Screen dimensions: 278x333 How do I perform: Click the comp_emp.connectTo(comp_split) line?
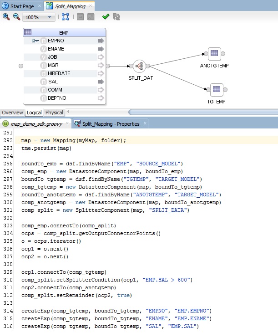69,226
